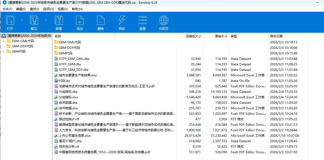Click the Bandizip title bar app icon

(x=4, y=3)
